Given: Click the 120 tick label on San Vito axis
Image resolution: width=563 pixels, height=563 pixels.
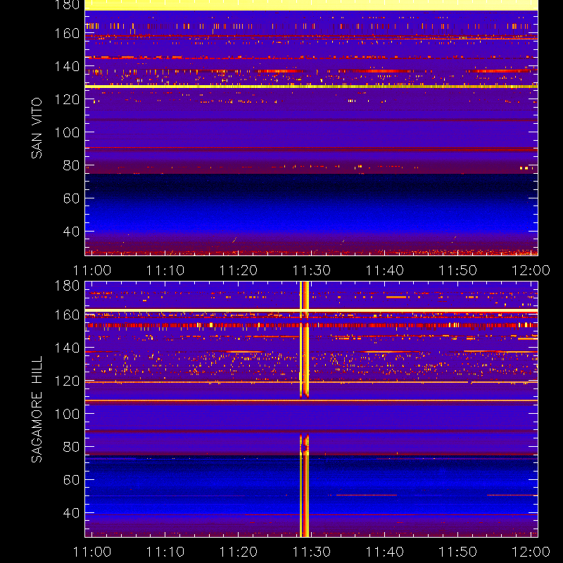Looking at the screenshot, I should 67,99.
